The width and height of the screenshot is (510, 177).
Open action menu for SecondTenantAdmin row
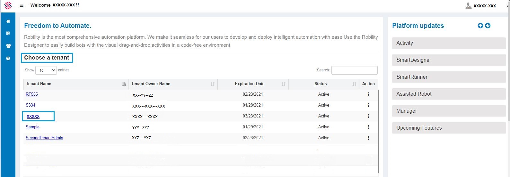click(x=368, y=138)
